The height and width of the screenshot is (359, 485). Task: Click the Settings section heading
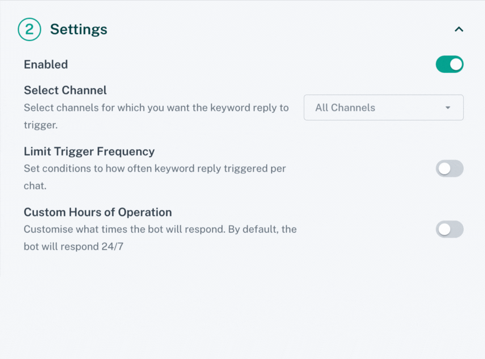79,29
